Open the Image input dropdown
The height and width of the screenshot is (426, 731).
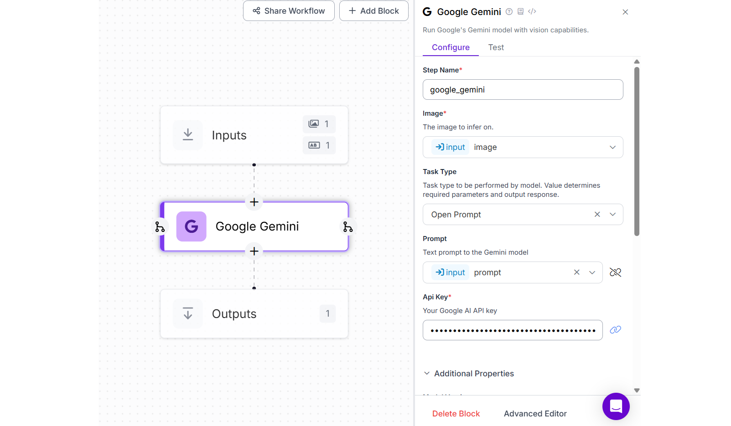(523, 147)
